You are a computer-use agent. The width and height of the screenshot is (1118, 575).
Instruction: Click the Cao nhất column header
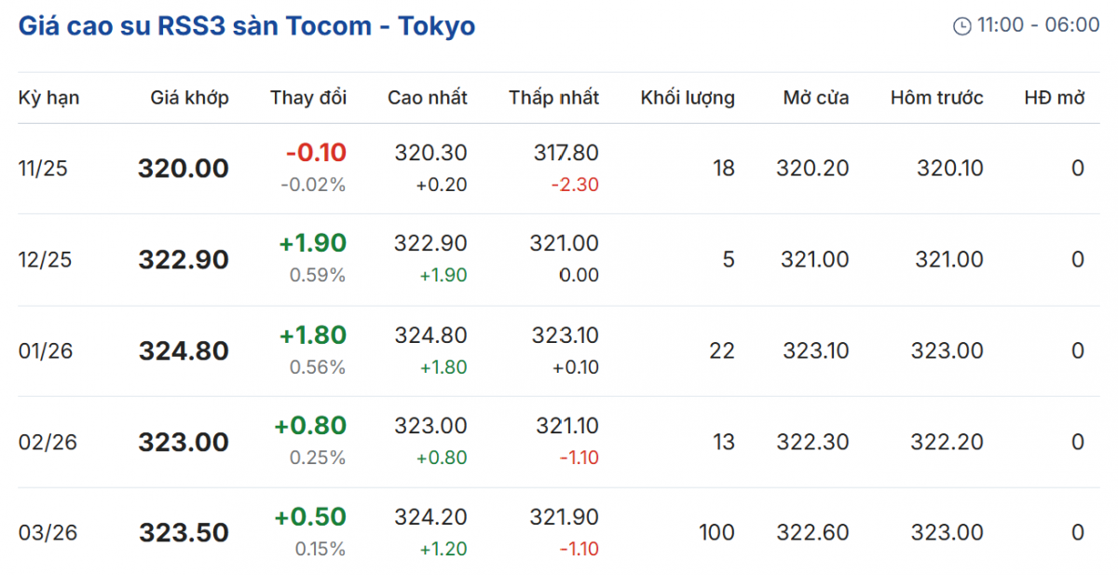pyautogui.click(x=428, y=98)
